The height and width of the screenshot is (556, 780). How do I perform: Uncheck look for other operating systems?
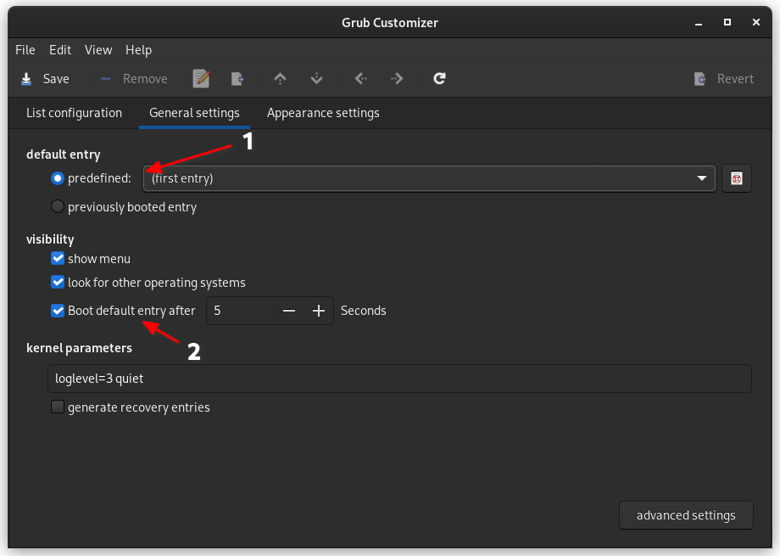pyautogui.click(x=58, y=282)
